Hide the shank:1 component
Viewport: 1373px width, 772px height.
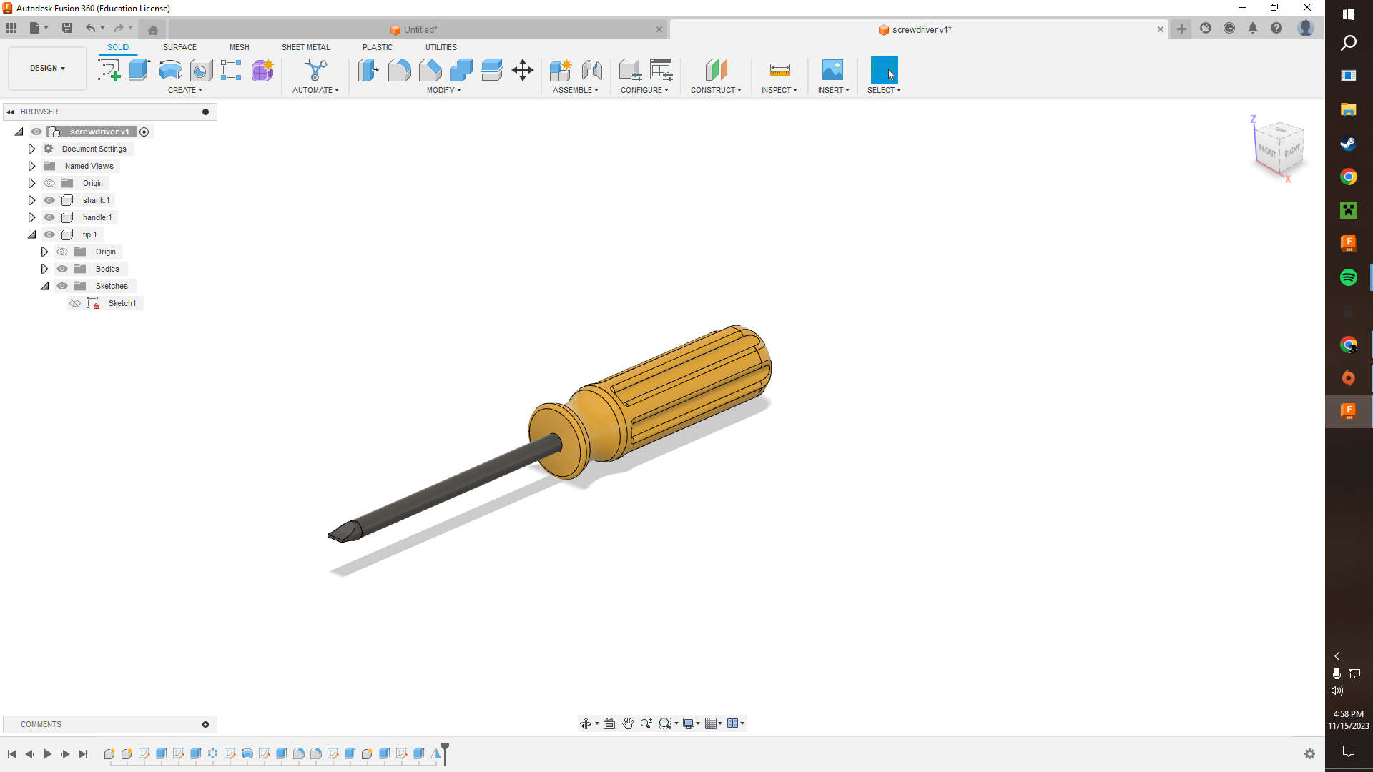(49, 200)
